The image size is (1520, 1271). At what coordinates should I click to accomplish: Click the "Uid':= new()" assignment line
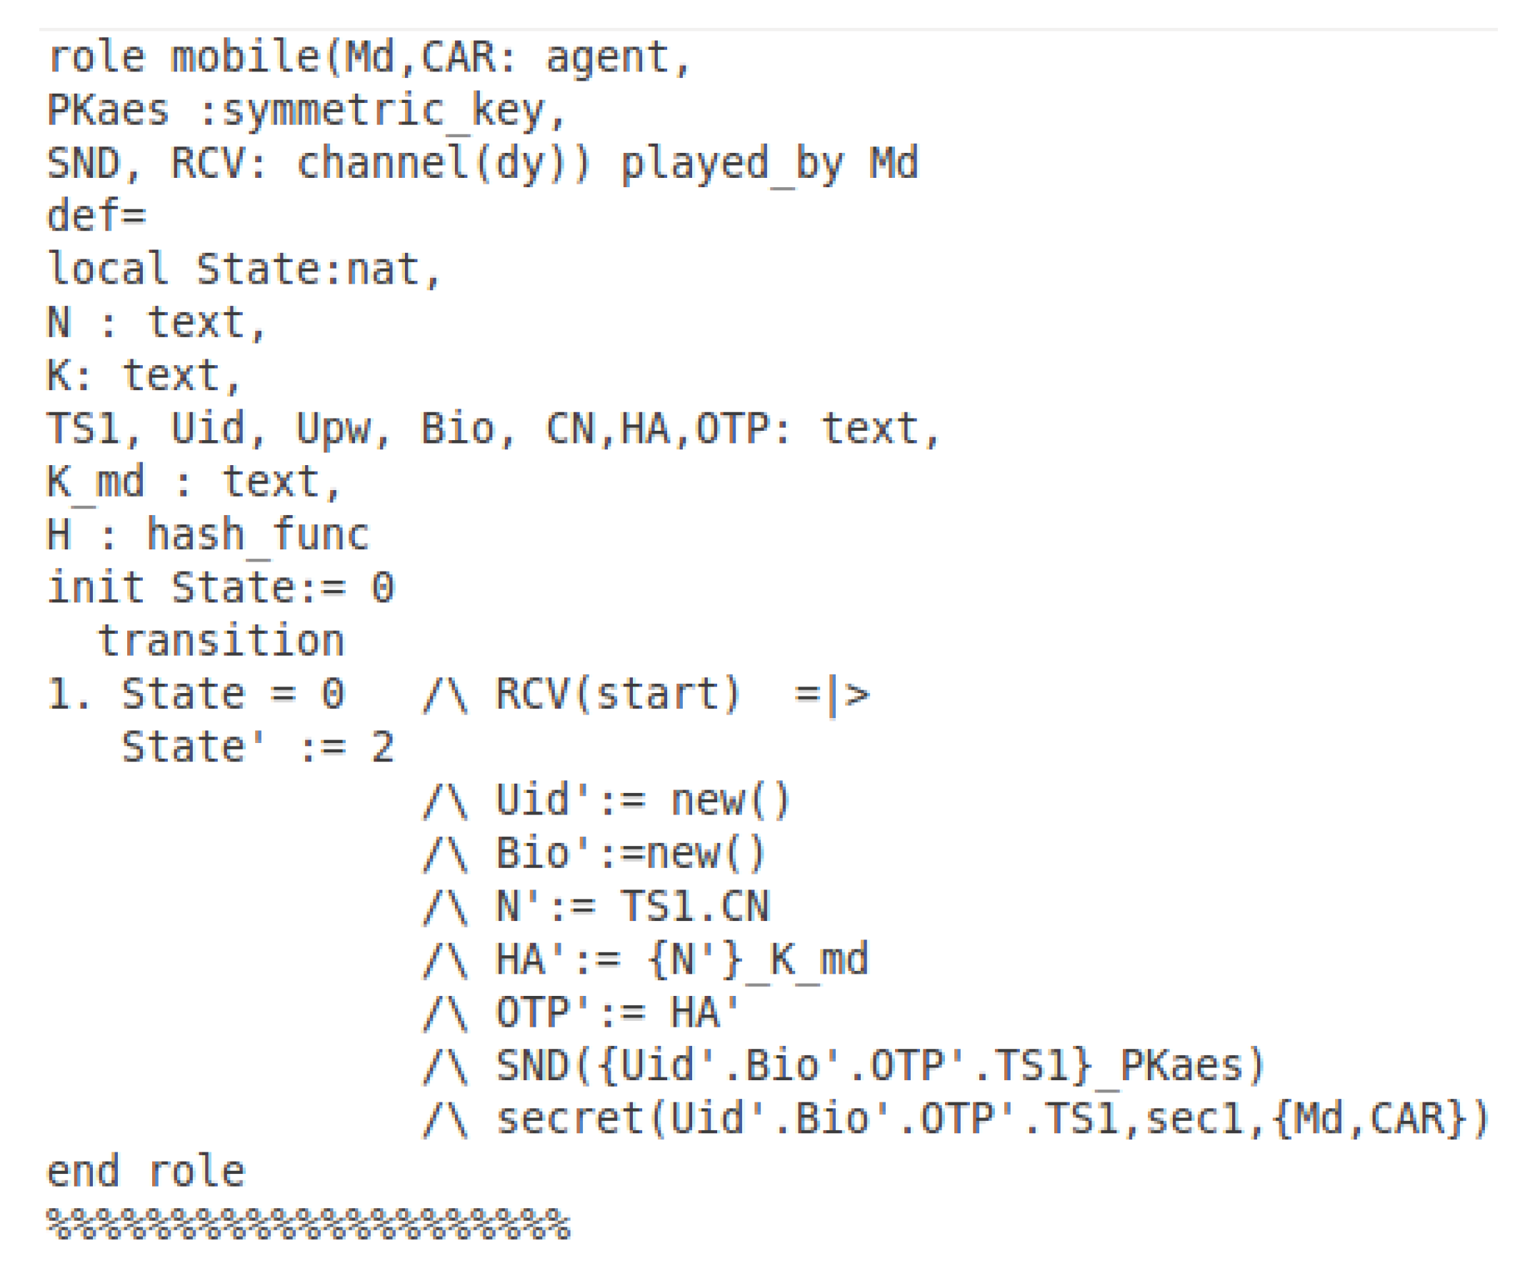643,800
